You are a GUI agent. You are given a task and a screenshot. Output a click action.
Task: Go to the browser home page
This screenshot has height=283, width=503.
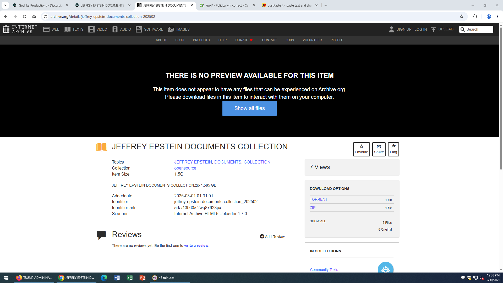tap(34, 17)
